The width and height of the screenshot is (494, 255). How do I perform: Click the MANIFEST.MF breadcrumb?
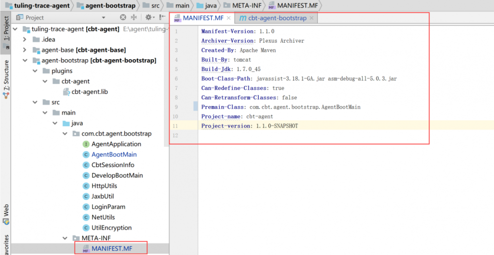(293, 5)
